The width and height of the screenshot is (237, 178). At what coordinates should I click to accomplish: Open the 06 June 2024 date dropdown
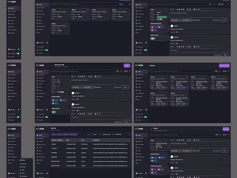tap(88, 87)
